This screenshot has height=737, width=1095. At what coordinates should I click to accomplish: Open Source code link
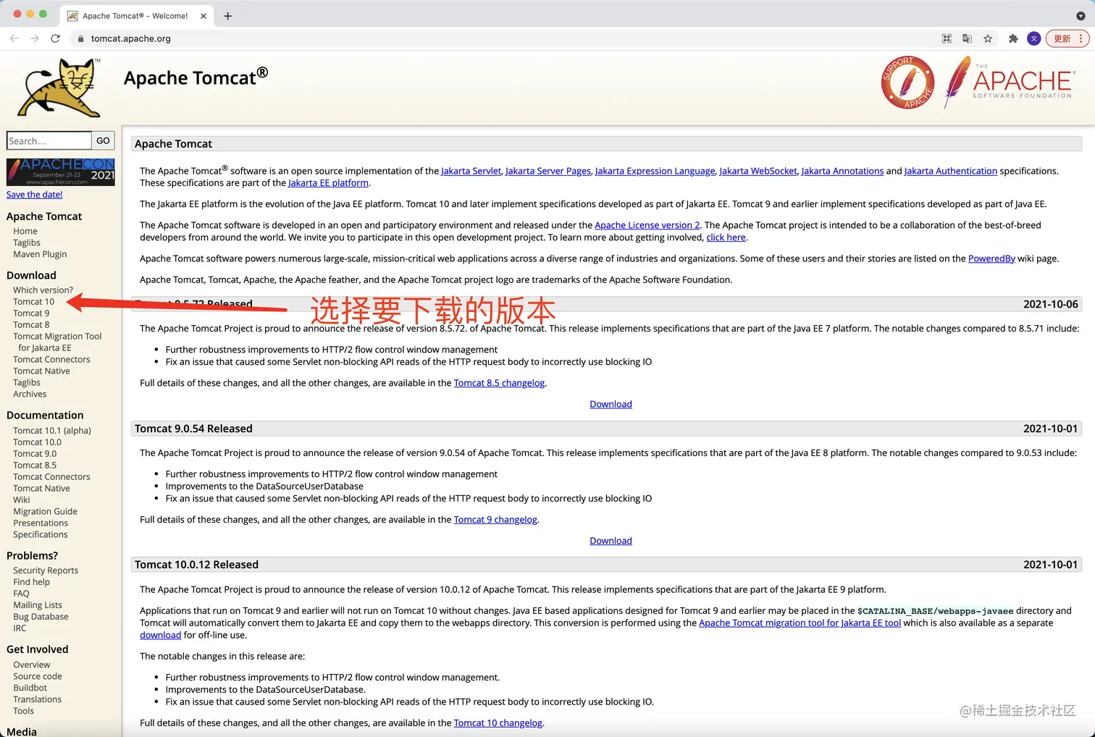pyautogui.click(x=38, y=677)
